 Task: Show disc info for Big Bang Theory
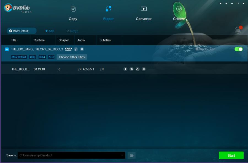(x=76, y=49)
